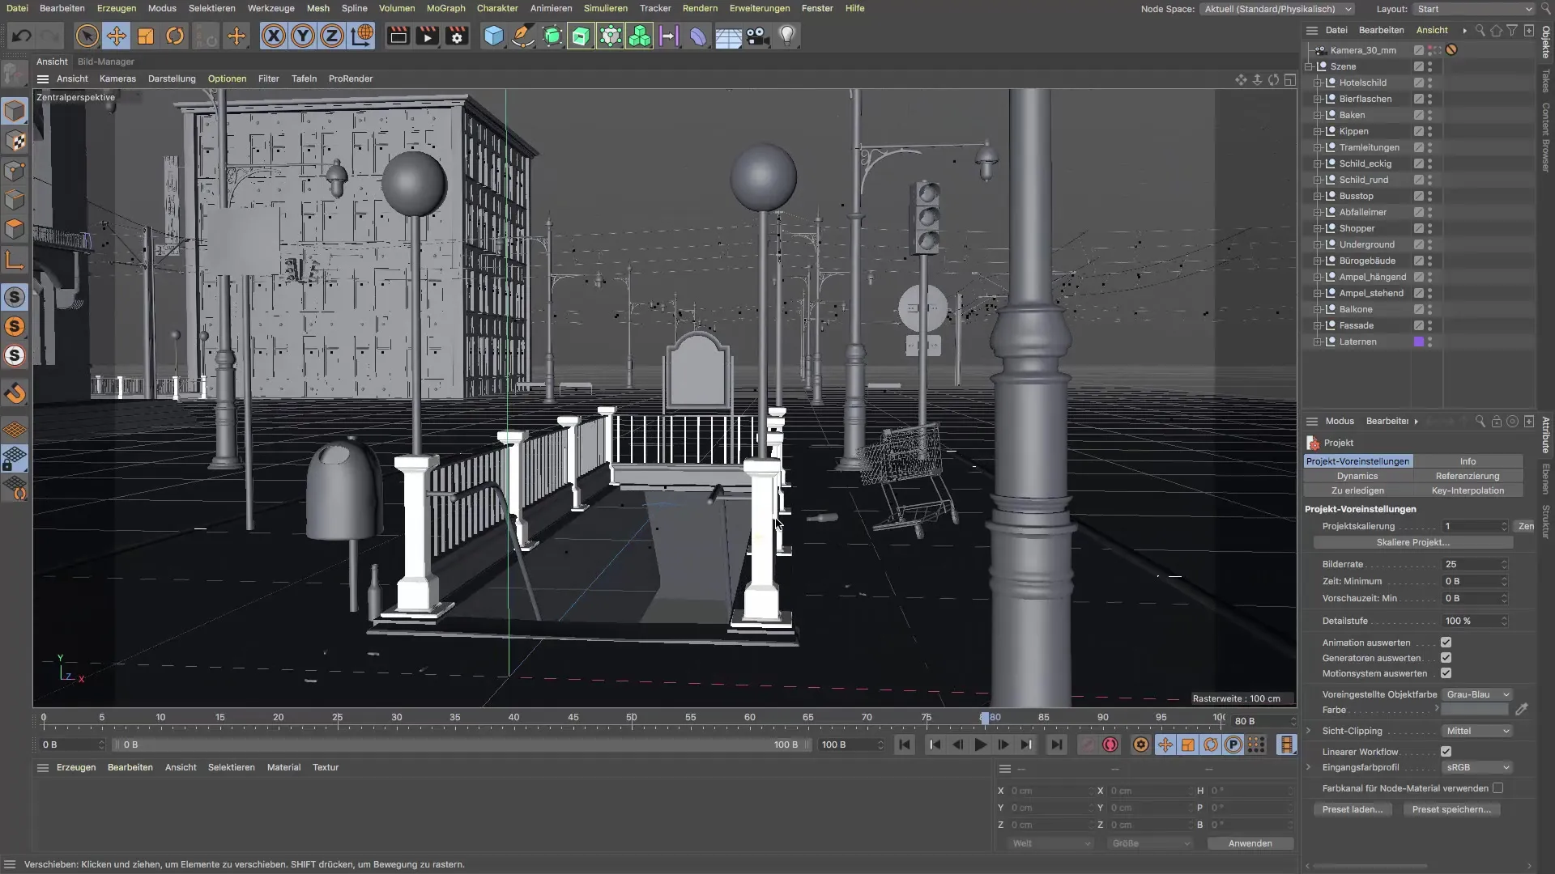Screen dimensions: 1555x874
Task: Add a Cube primitive object
Action: pyautogui.click(x=493, y=36)
